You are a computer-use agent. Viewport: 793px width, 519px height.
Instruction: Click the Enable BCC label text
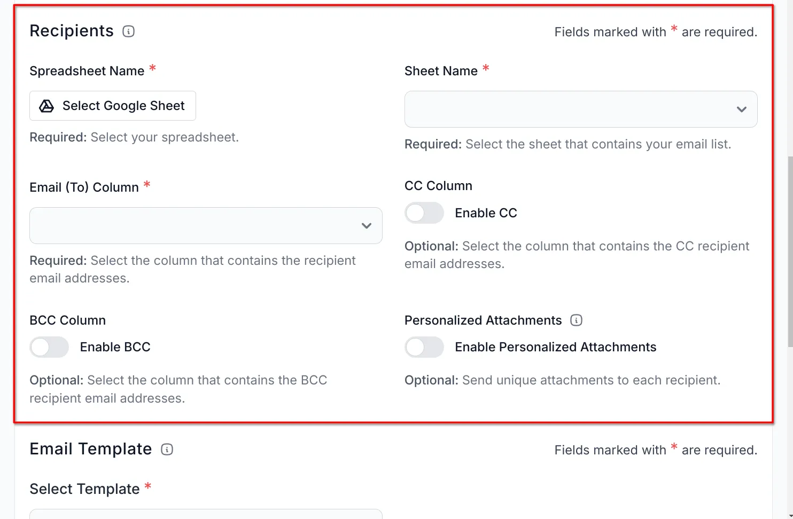[x=114, y=347]
